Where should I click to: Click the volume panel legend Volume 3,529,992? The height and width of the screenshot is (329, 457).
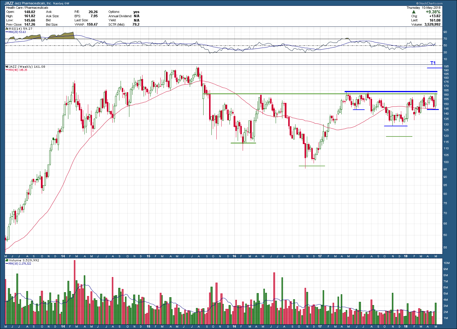pyautogui.click(x=24, y=260)
